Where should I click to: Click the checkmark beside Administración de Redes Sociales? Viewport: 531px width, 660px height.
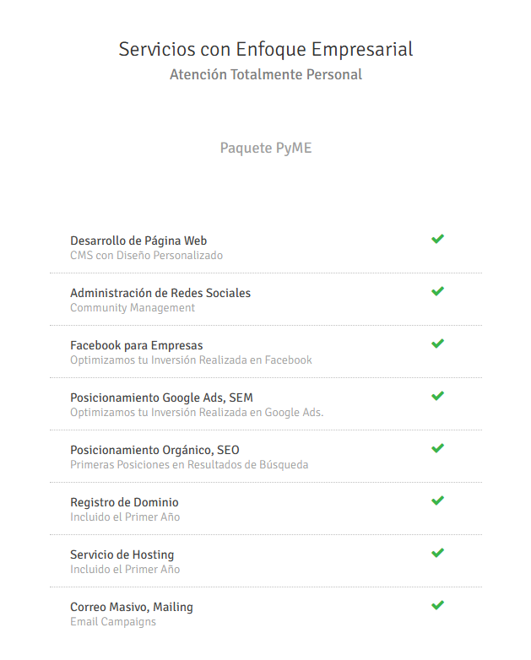[x=437, y=291]
